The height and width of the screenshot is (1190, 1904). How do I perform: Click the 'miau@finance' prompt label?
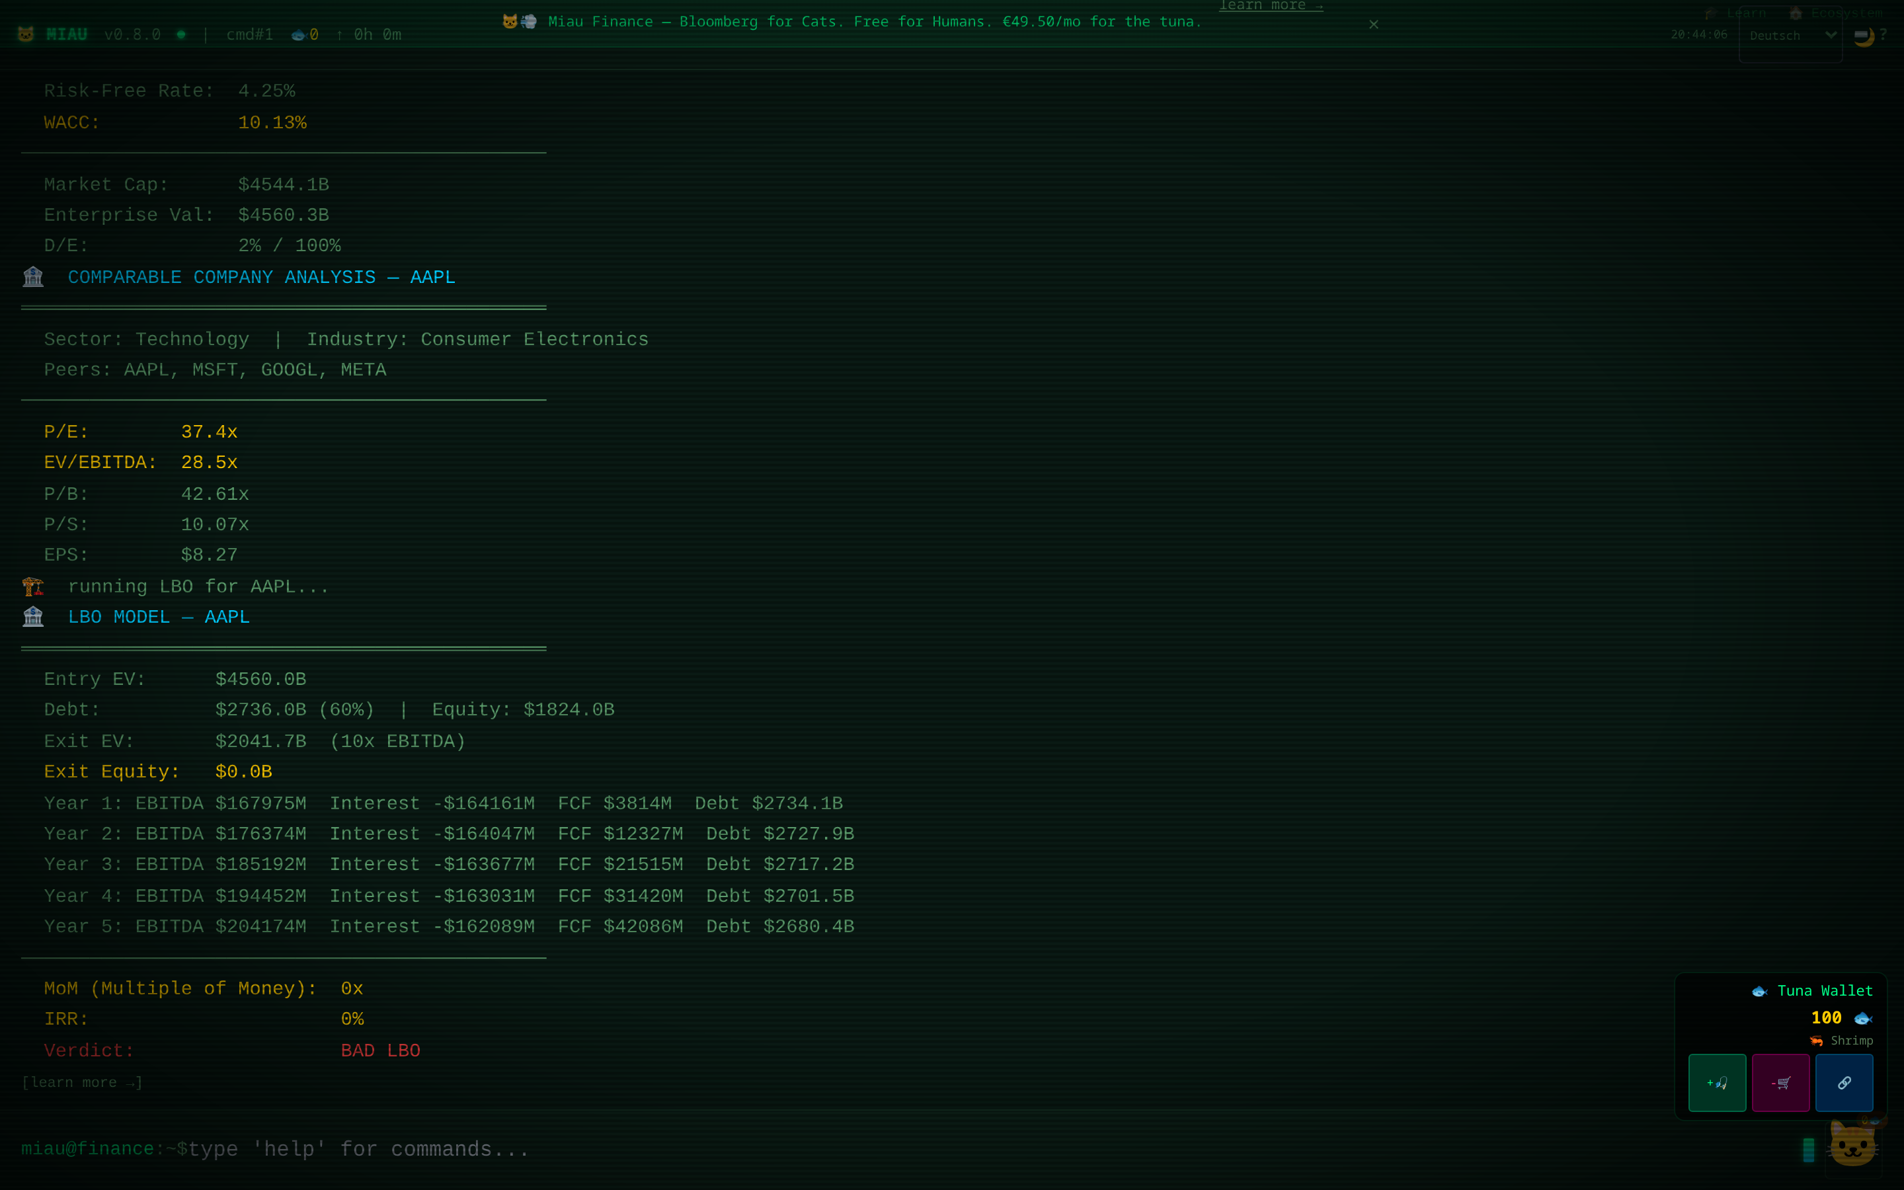click(x=87, y=1149)
